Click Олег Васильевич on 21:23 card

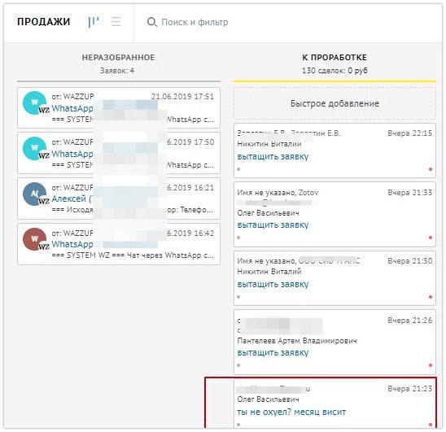click(268, 399)
